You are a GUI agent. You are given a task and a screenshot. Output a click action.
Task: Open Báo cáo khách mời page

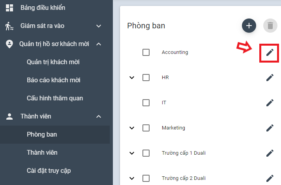click(x=54, y=80)
